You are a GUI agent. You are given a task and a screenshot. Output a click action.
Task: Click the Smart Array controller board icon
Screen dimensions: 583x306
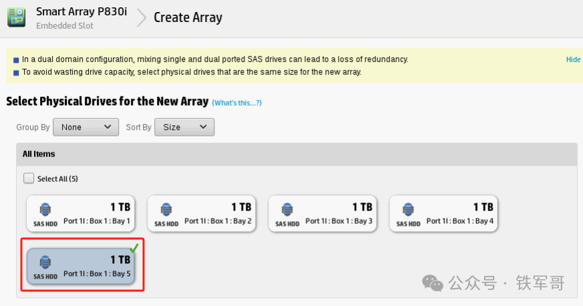16,17
